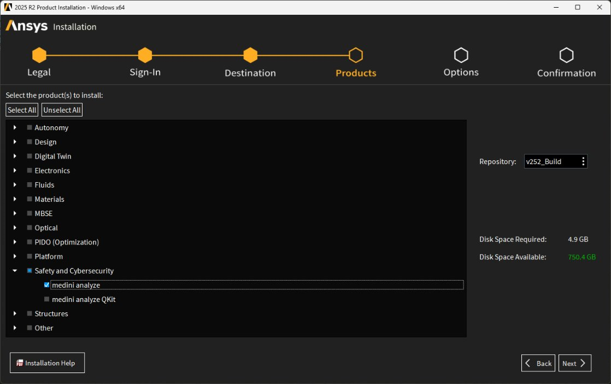Viewport: 611px width, 384px height.
Task: Click the Sign-In step hexagon icon
Action: coord(145,55)
